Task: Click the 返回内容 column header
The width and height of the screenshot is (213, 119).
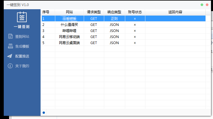Action: [175, 12]
